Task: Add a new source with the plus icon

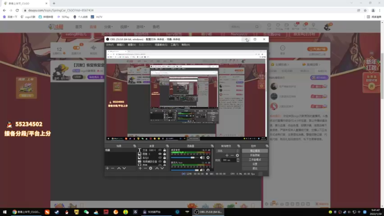Action: 140,168
